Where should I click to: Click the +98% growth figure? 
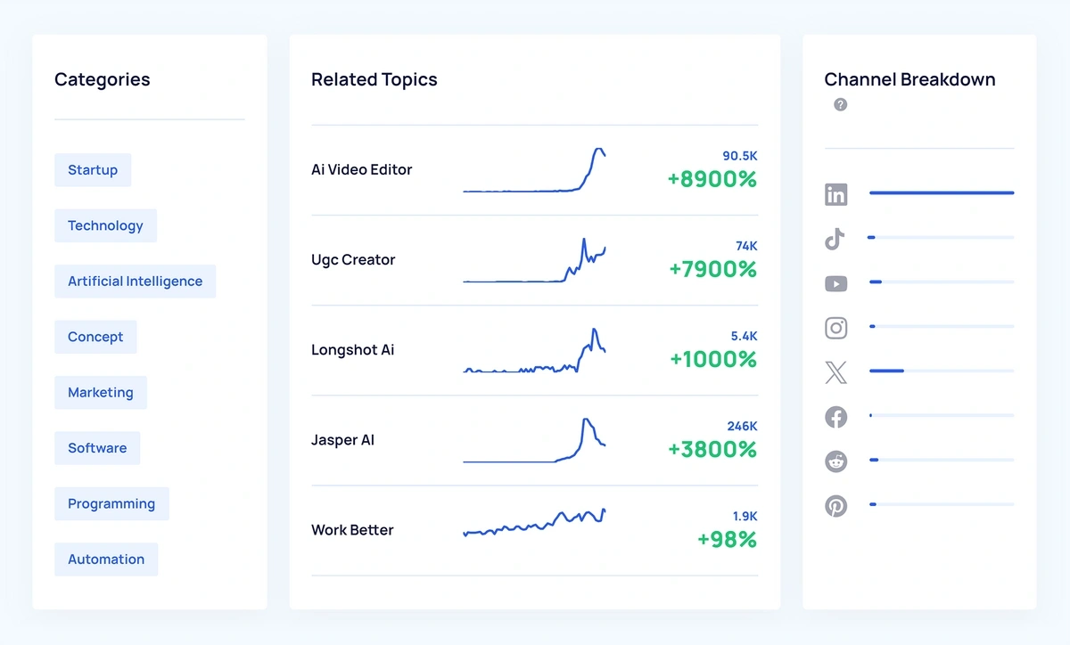(727, 539)
